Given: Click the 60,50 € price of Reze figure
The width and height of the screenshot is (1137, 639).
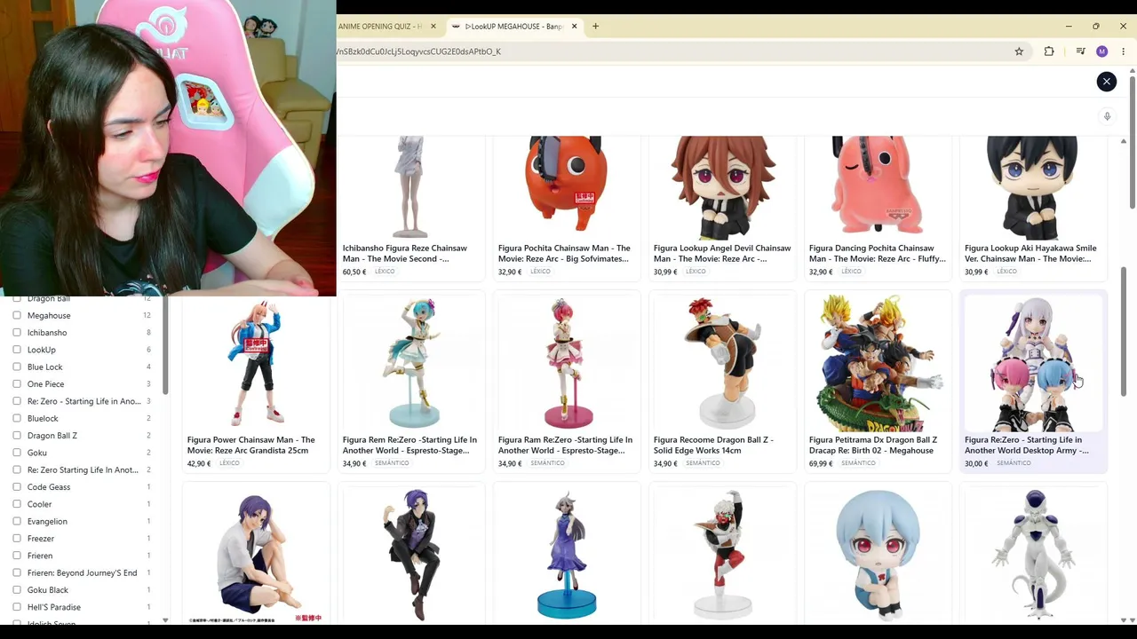Looking at the screenshot, I should click(x=354, y=272).
